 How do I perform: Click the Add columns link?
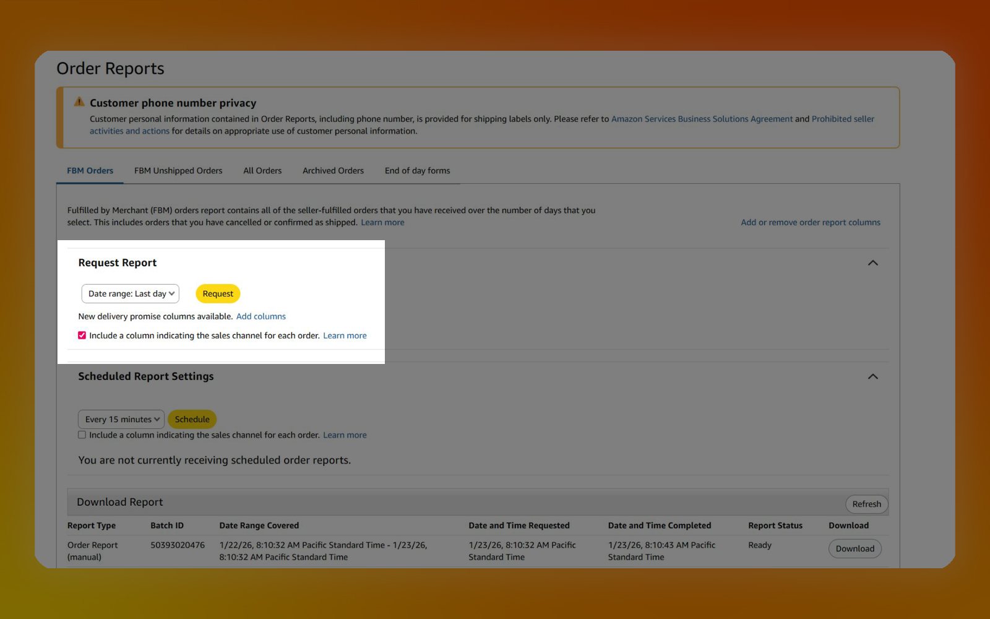[x=261, y=316]
